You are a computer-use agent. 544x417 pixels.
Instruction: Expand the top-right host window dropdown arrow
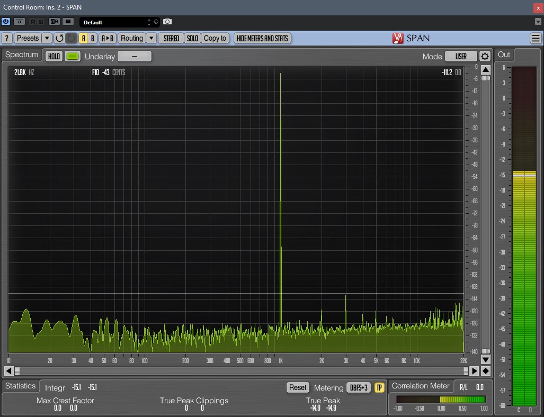click(538, 22)
